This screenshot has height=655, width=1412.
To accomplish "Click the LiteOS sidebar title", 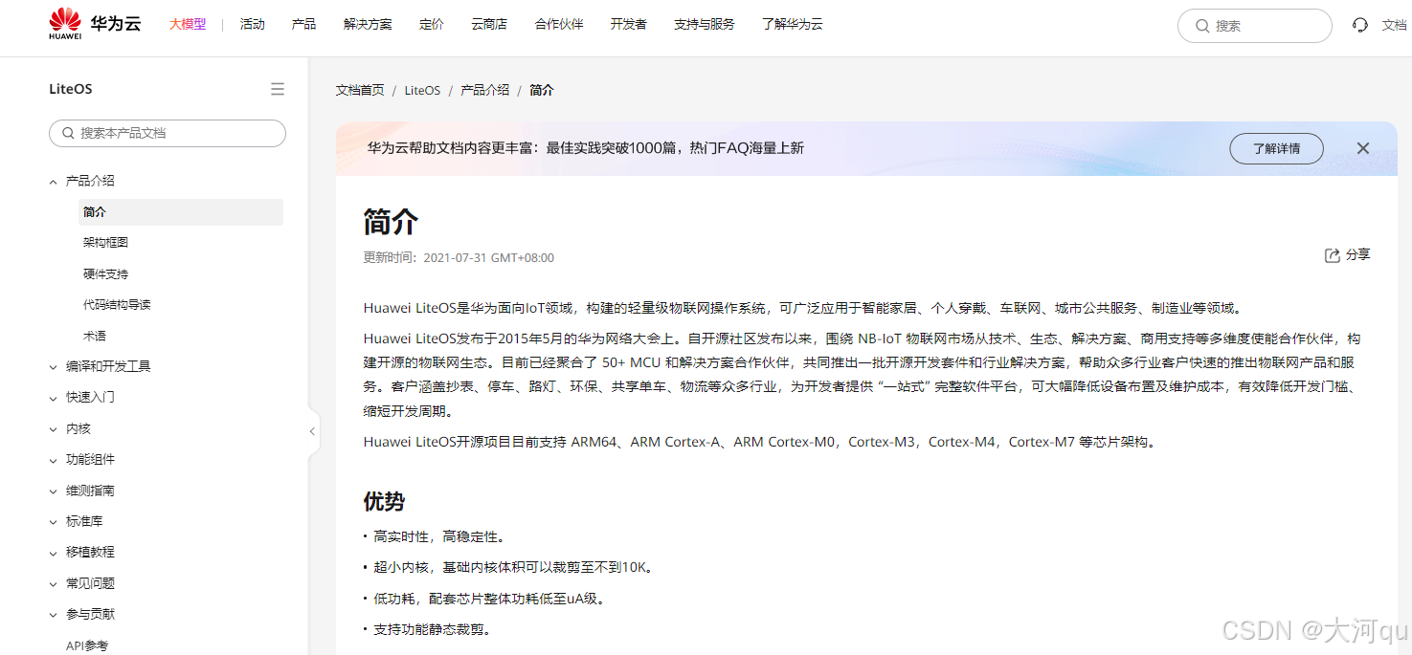I will tap(71, 89).
